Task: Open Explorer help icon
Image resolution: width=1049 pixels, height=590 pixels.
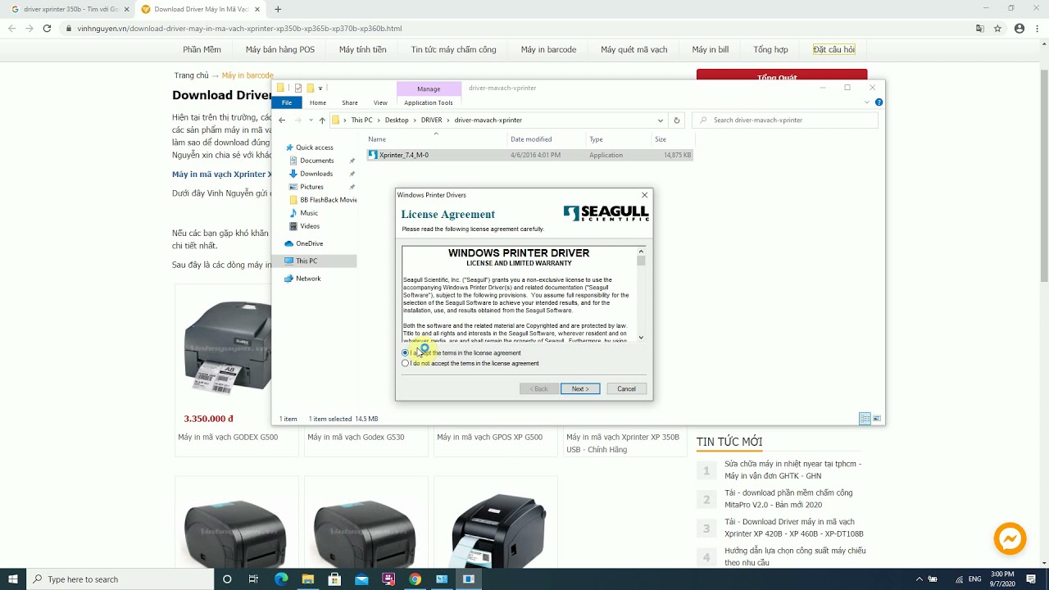Action: click(x=879, y=102)
